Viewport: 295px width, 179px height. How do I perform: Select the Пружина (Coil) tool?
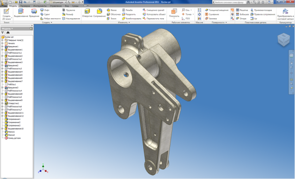click(x=68, y=10)
